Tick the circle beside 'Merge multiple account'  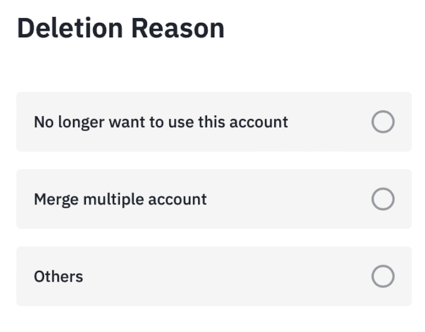click(x=383, y=199)
